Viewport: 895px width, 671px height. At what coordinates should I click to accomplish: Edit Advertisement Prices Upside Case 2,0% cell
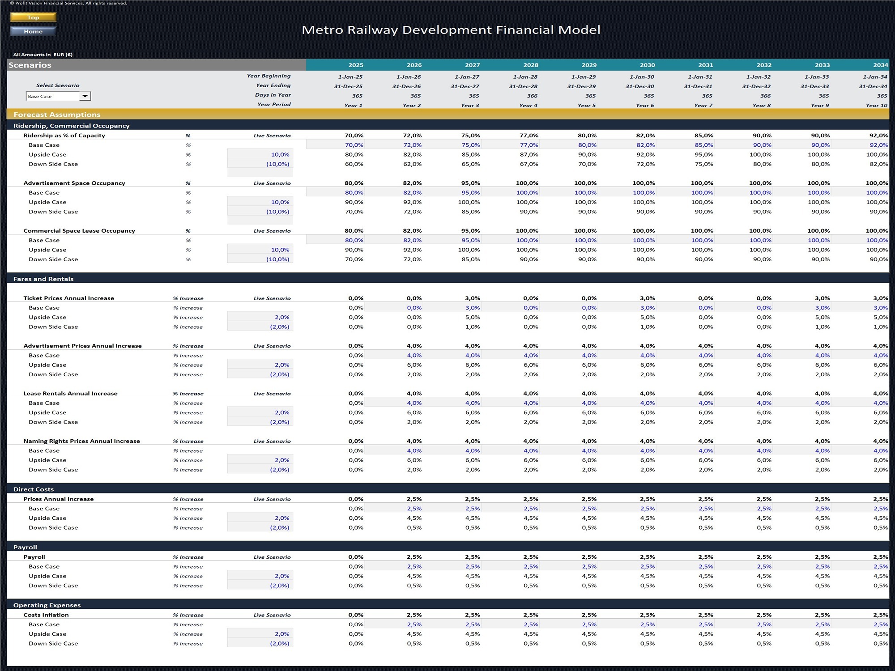click(x=260, y=365)
